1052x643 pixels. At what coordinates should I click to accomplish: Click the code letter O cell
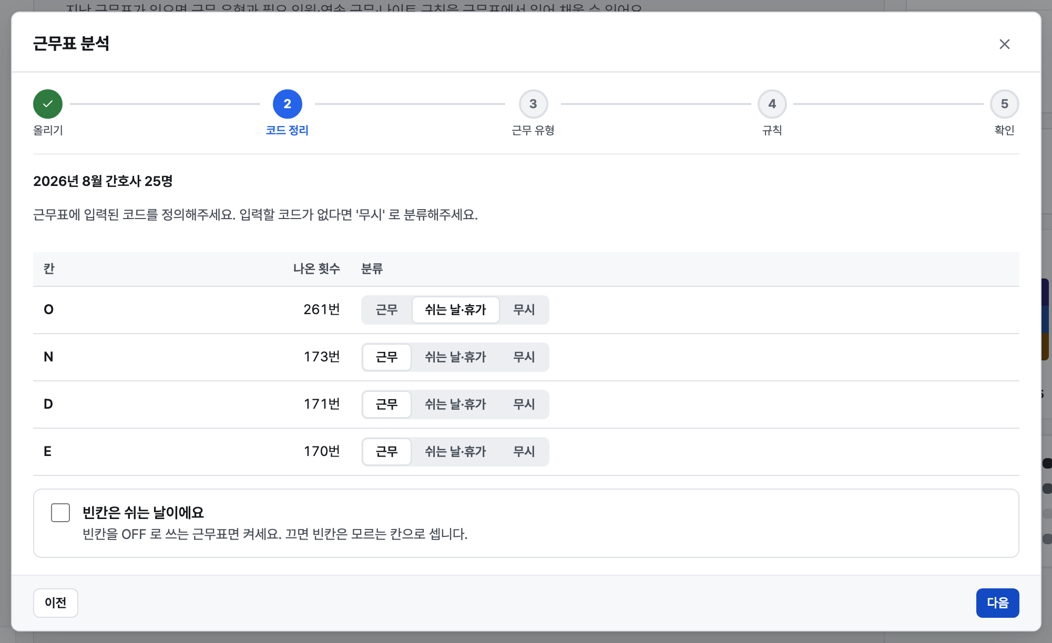(x=48, y=309)
